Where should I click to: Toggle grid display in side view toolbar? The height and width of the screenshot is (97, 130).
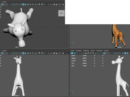tap(104, 53)
